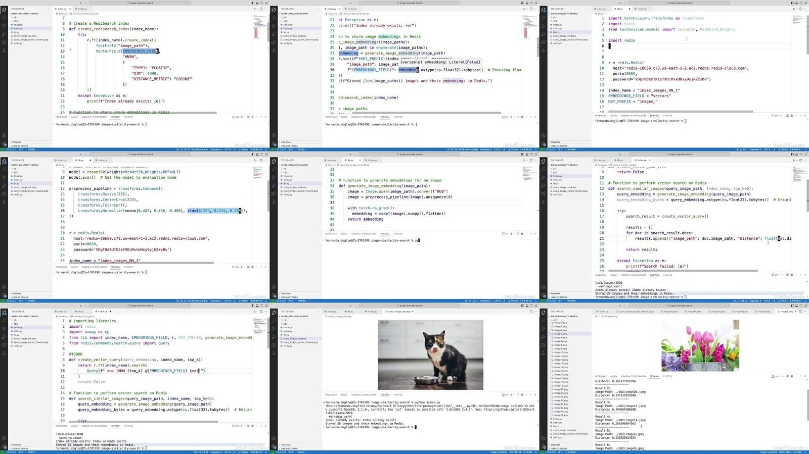Viewport: 809px width, 454px height.
Task: Toggle secondary sidebar in create_redisearch_index window
Action: pos(261,3)
